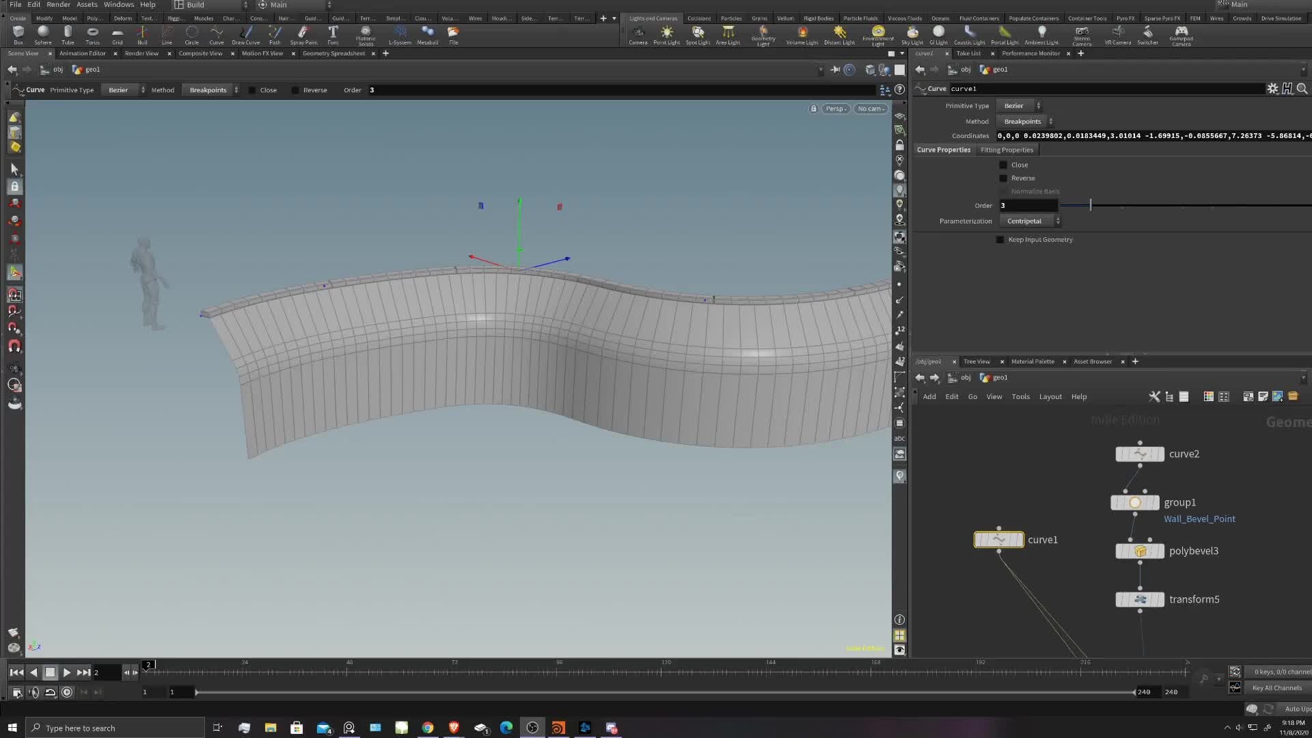This screenshot has width=1312, height=738.
Task: Create a Metaball
Action: (428, 35)
